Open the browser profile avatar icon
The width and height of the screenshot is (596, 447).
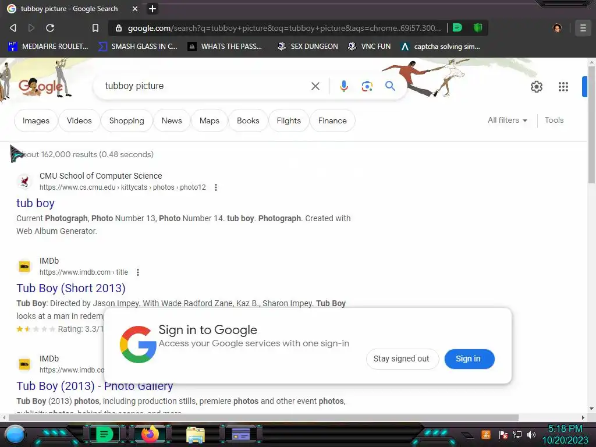557,28
